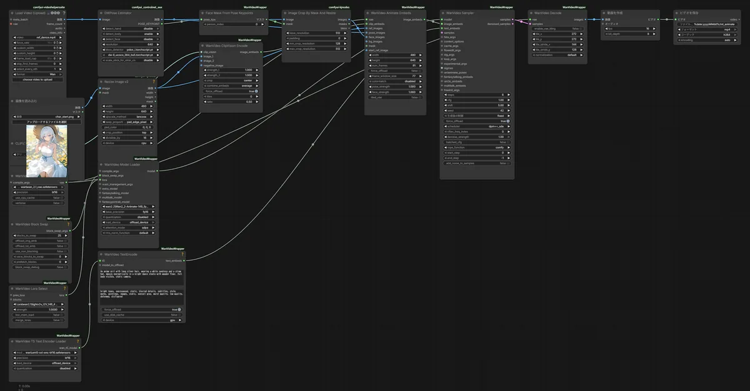
Task: Open scheduler dropdown in WanVideo Sampler
Action: 477,126
